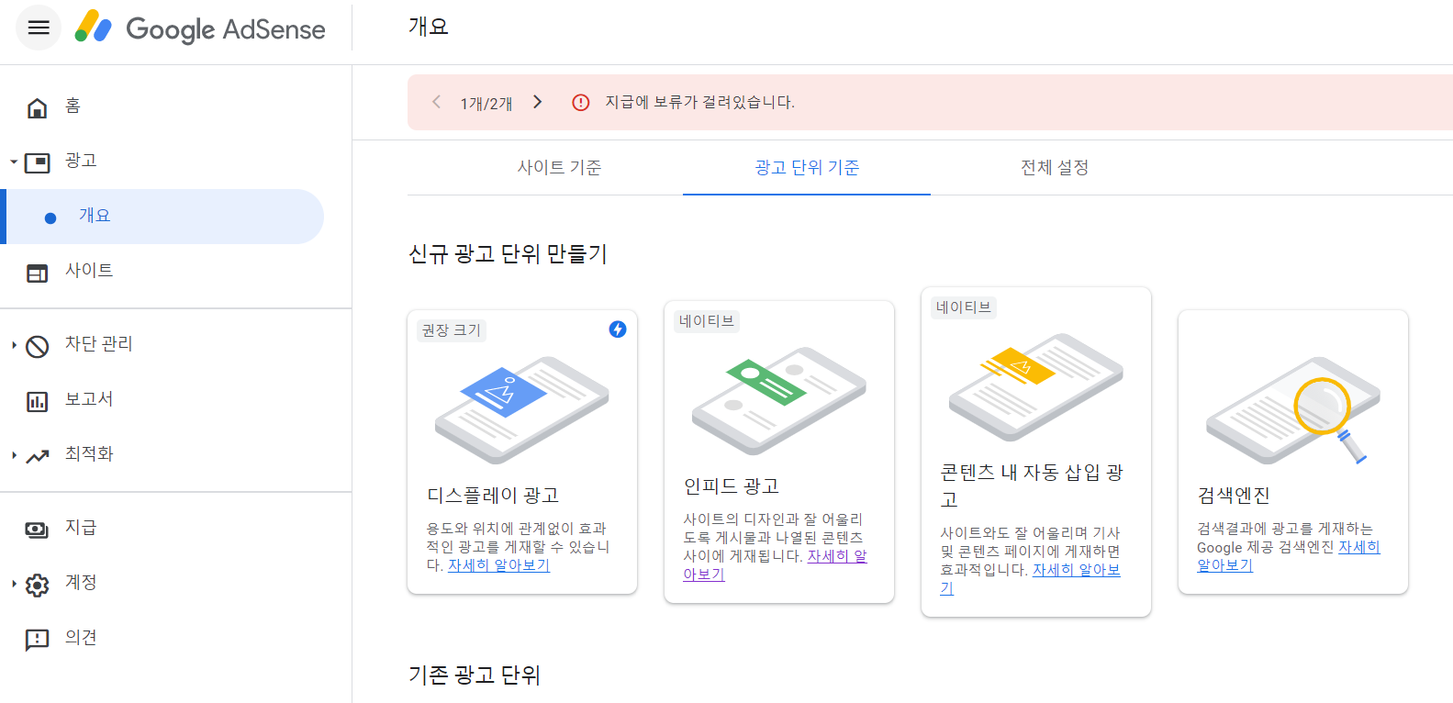Click the display ad phone illustration
1453x703 pixels.
[x=521, y=410]
